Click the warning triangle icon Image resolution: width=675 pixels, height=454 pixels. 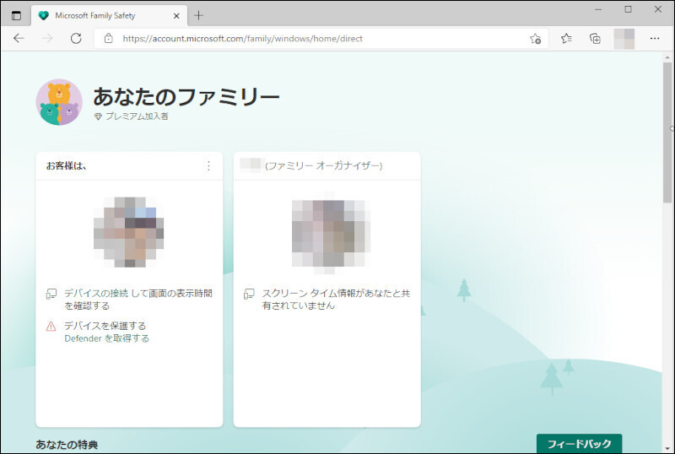(51, 326)
